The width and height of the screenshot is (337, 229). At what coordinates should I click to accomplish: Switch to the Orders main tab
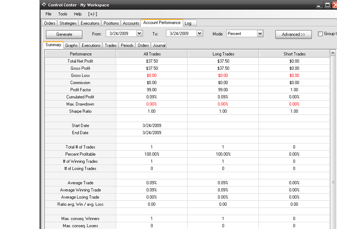[49, 23]
